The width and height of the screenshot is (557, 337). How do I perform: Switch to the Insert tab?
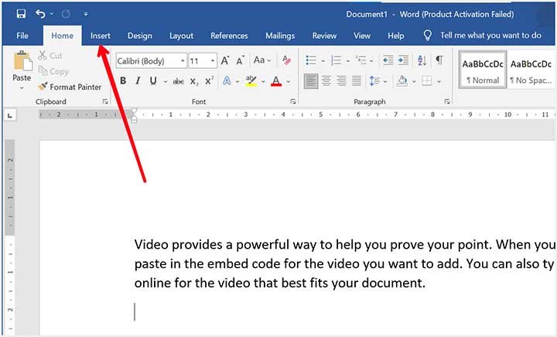(100, 36)
